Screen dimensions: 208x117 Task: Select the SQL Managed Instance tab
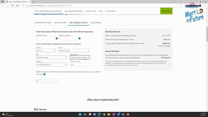click(x=79, y=23)
